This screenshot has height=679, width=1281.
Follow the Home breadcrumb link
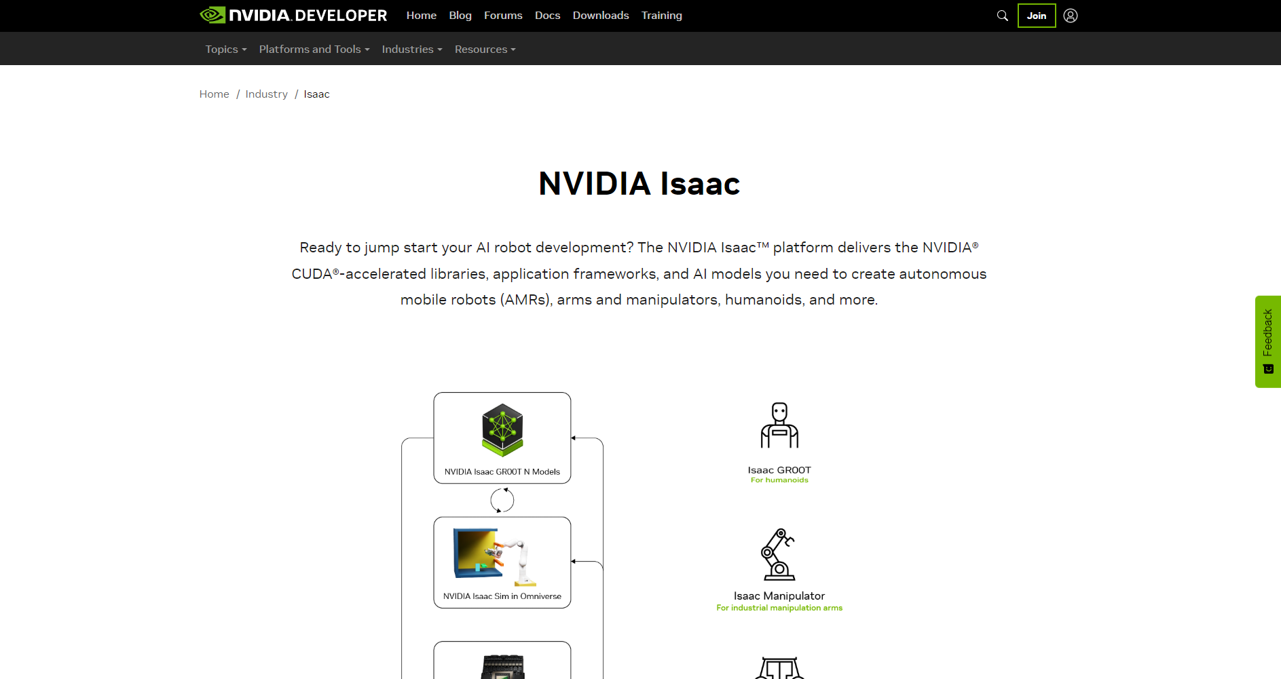coord(214,94)
